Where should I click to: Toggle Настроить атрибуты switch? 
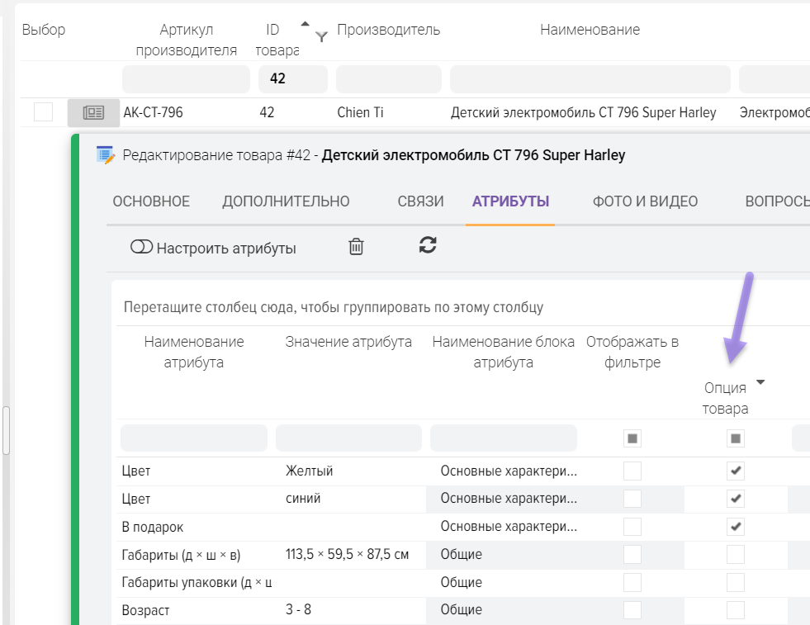[x=142, y=248]
